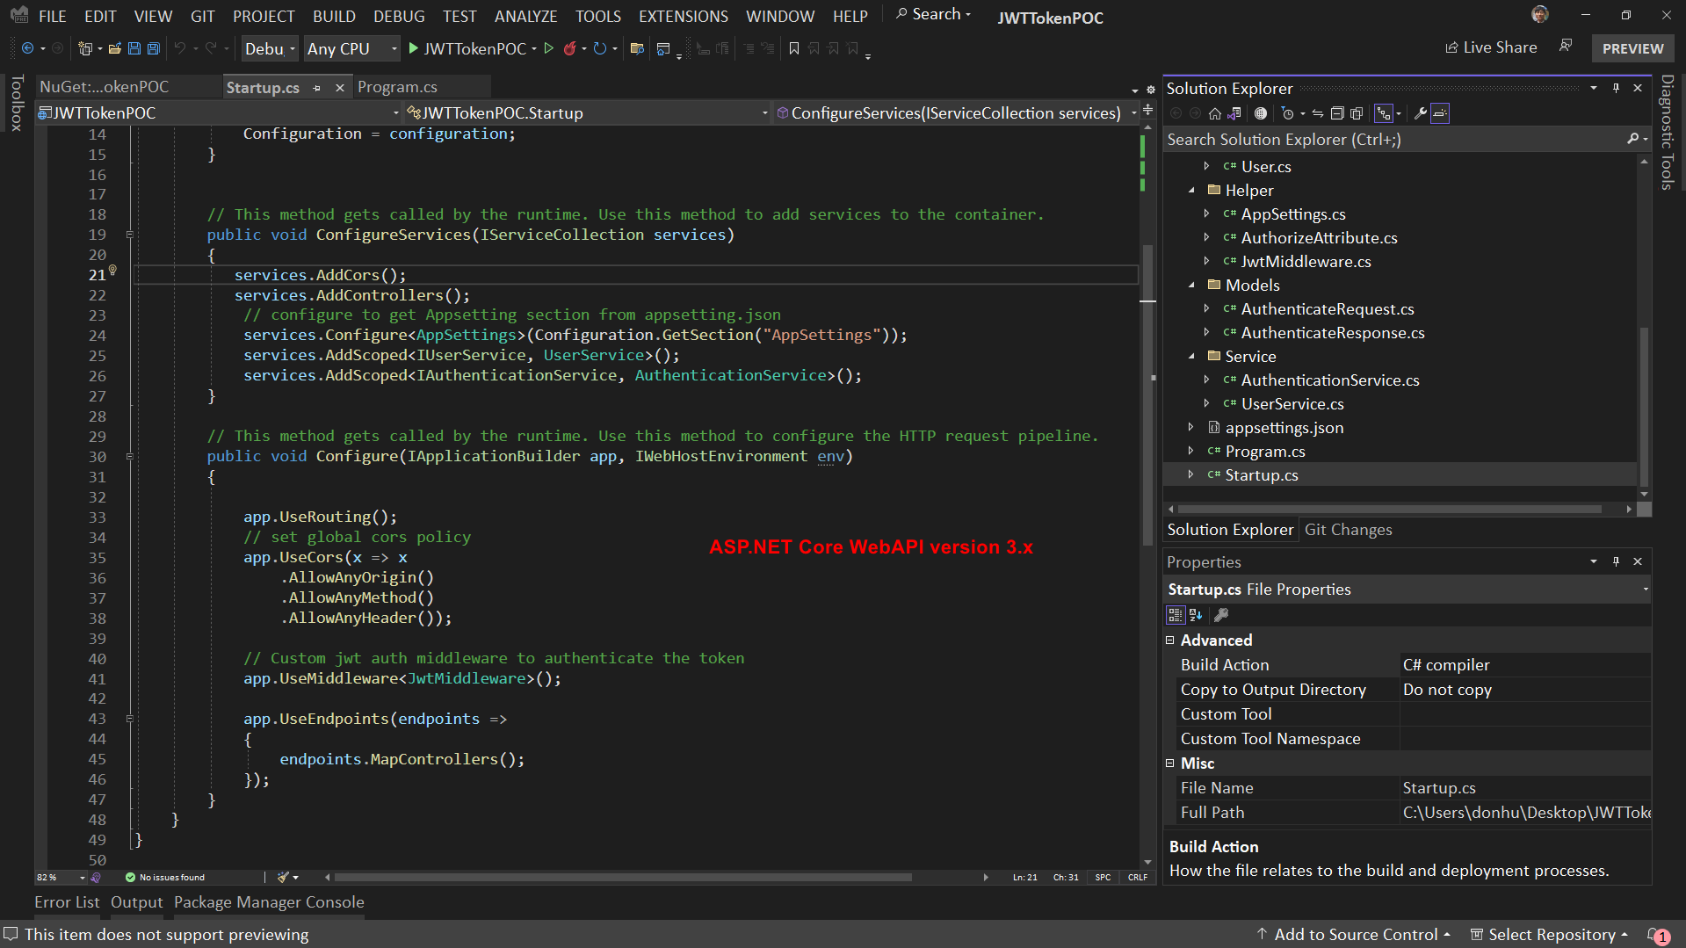Collapse the Models folder node
This screenshot has width=1686, height=948.
(x=1192, y=285)
